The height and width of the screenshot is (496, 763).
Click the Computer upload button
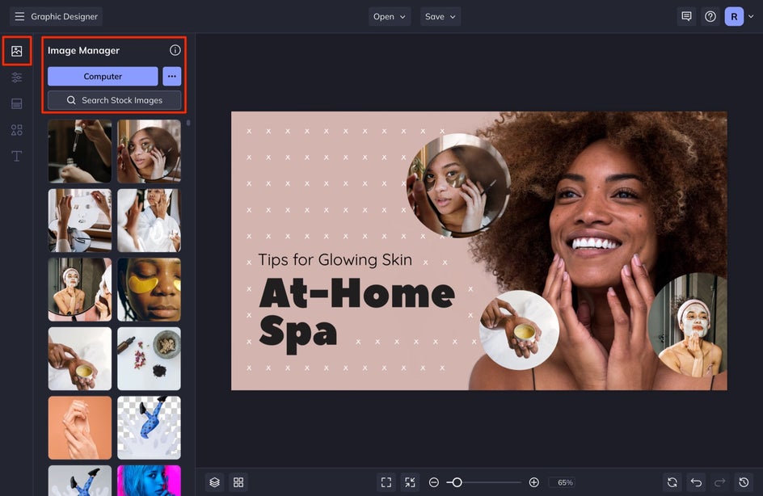(103, 77)
